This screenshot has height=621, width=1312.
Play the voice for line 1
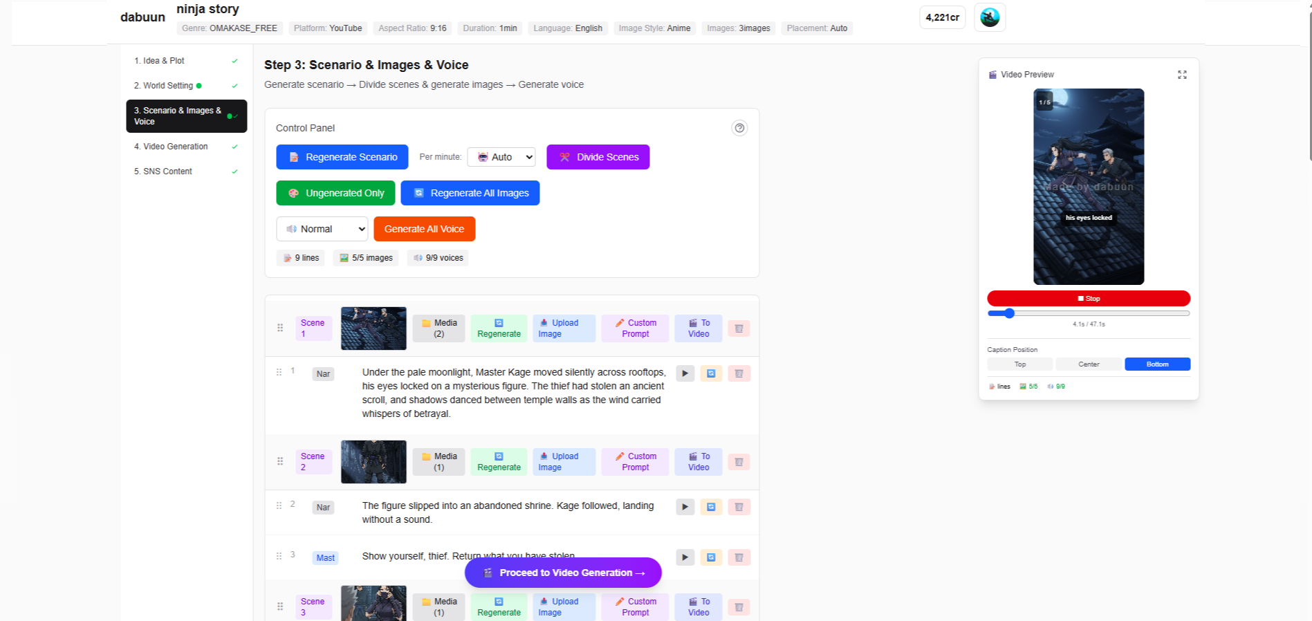pos(685,373)
